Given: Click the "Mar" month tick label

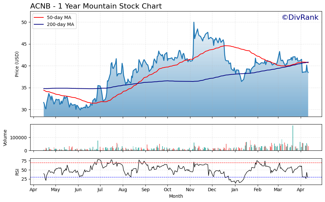Looking at the screenshot, I should (x=278, y=190).
